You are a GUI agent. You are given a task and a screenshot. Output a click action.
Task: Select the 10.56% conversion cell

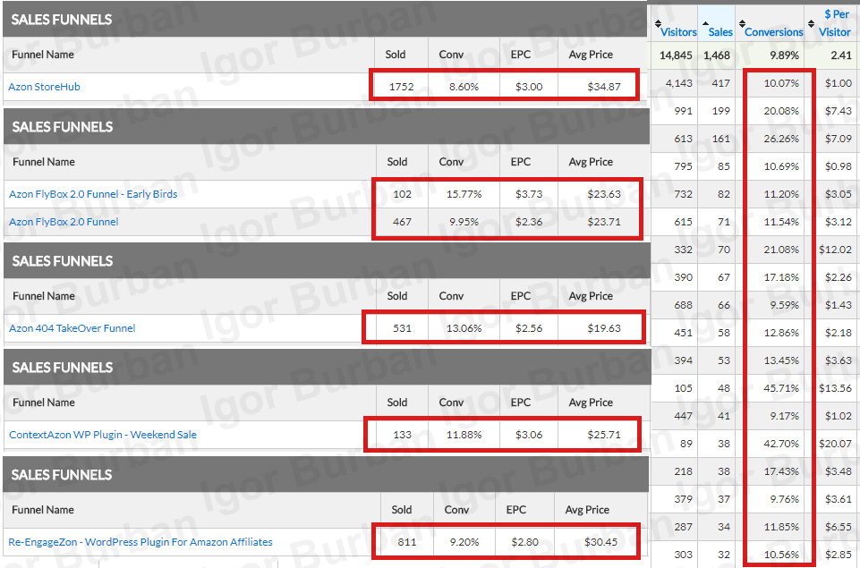(781, 555)
